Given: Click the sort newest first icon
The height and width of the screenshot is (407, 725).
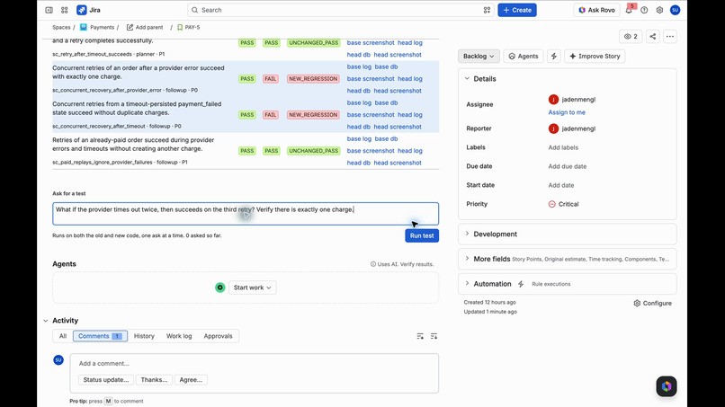Looking at the screenshot, I should pyautogui.click(x=420, y=336).
